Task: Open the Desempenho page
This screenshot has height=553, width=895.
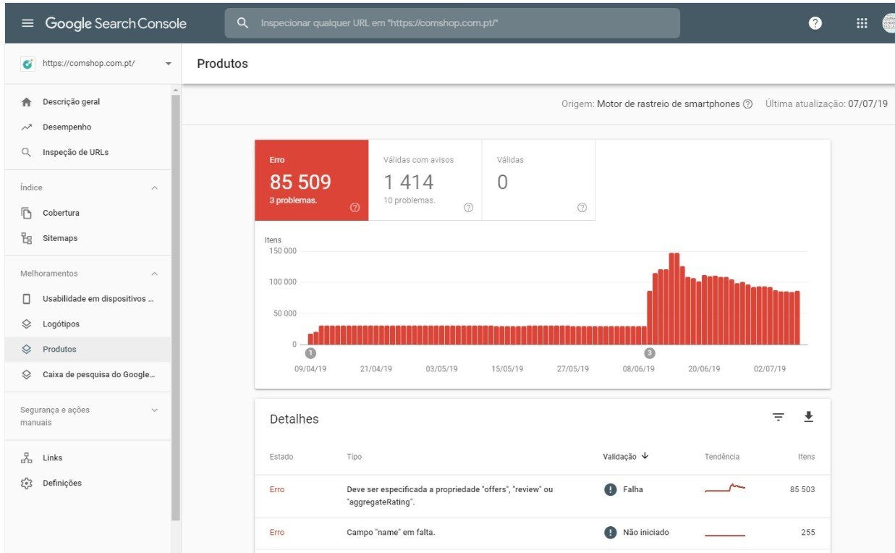Action: (67, 127)
